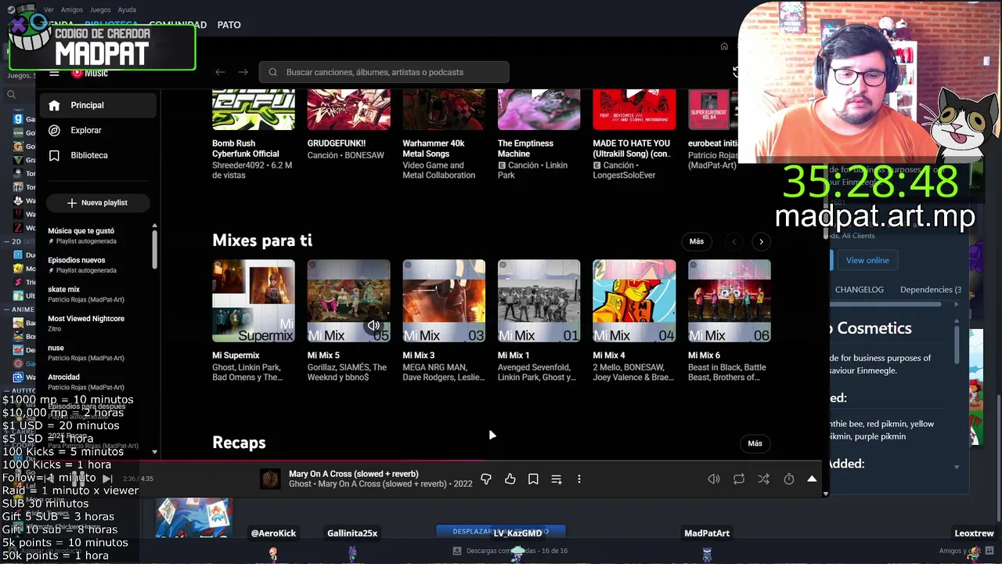Click Más next to Recaps
The image size is (1002, 564).
(x=755, y=443)
